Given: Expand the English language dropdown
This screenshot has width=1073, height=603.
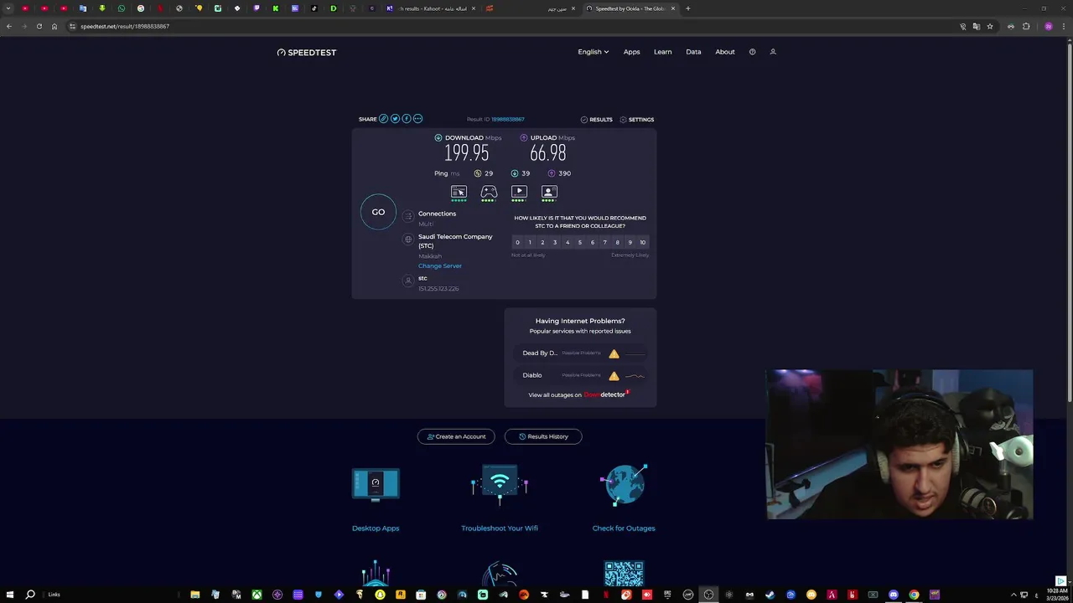Looking at the screenshot, I should [x=594, y=52].
